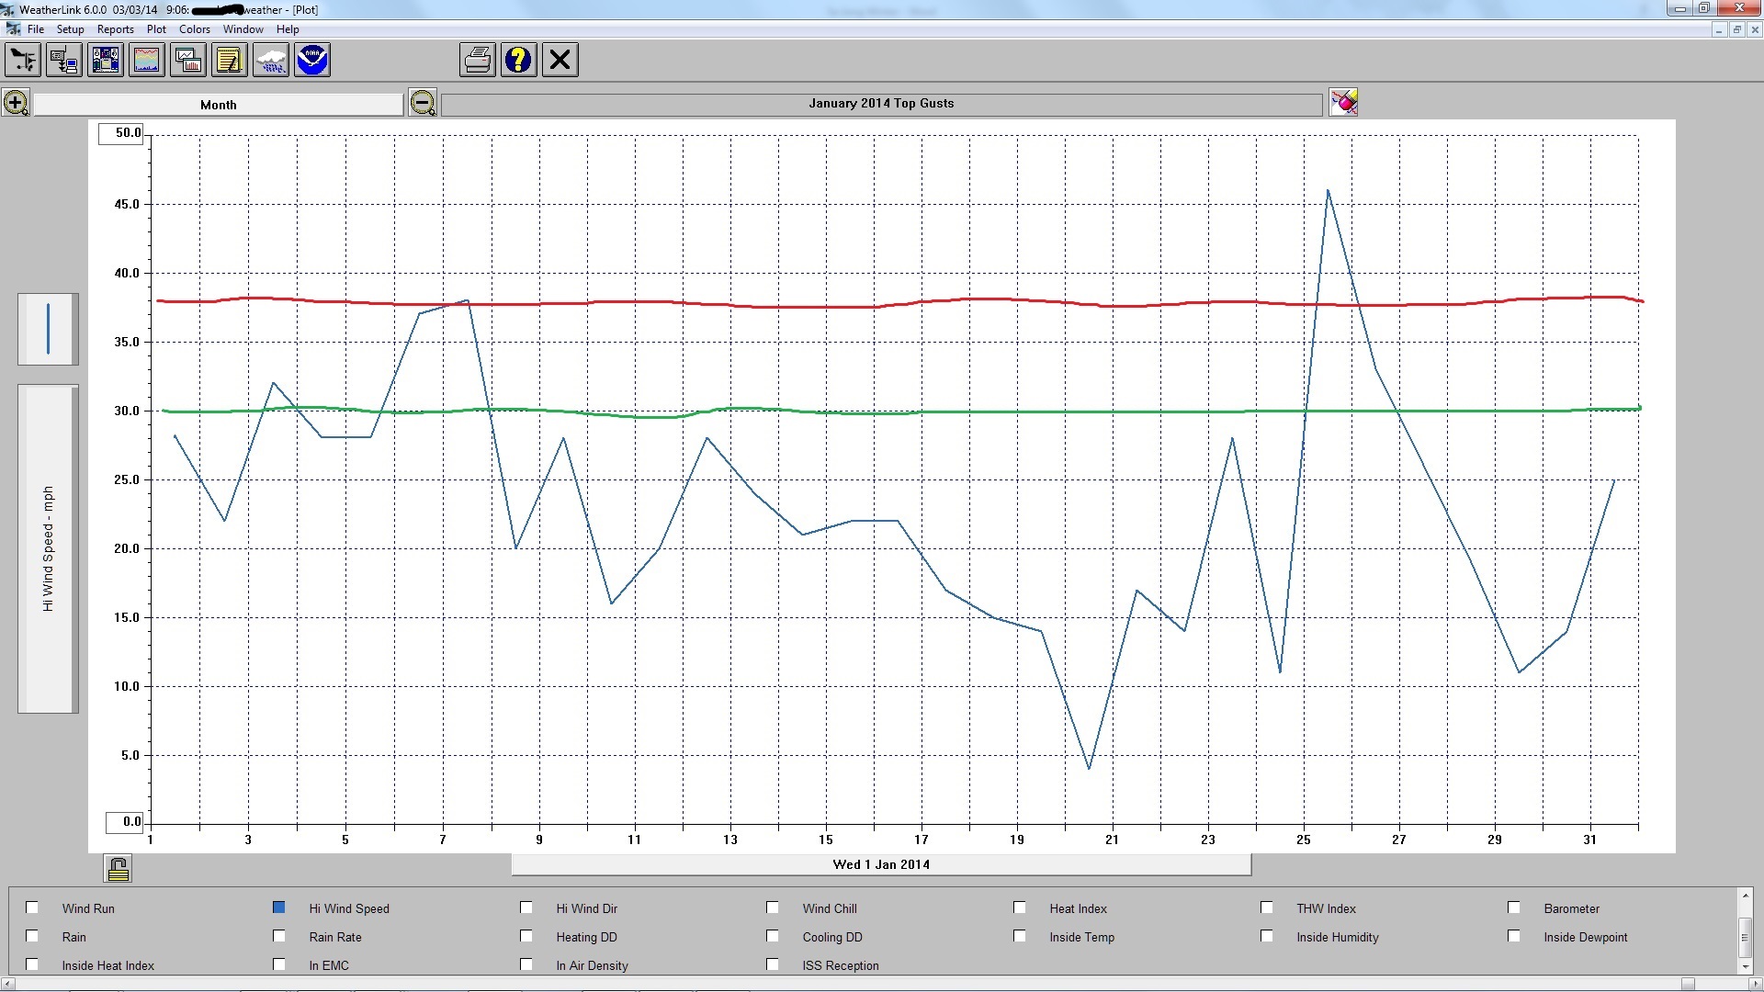
Task: Click the download data icon
Action: tap(64, 61)
